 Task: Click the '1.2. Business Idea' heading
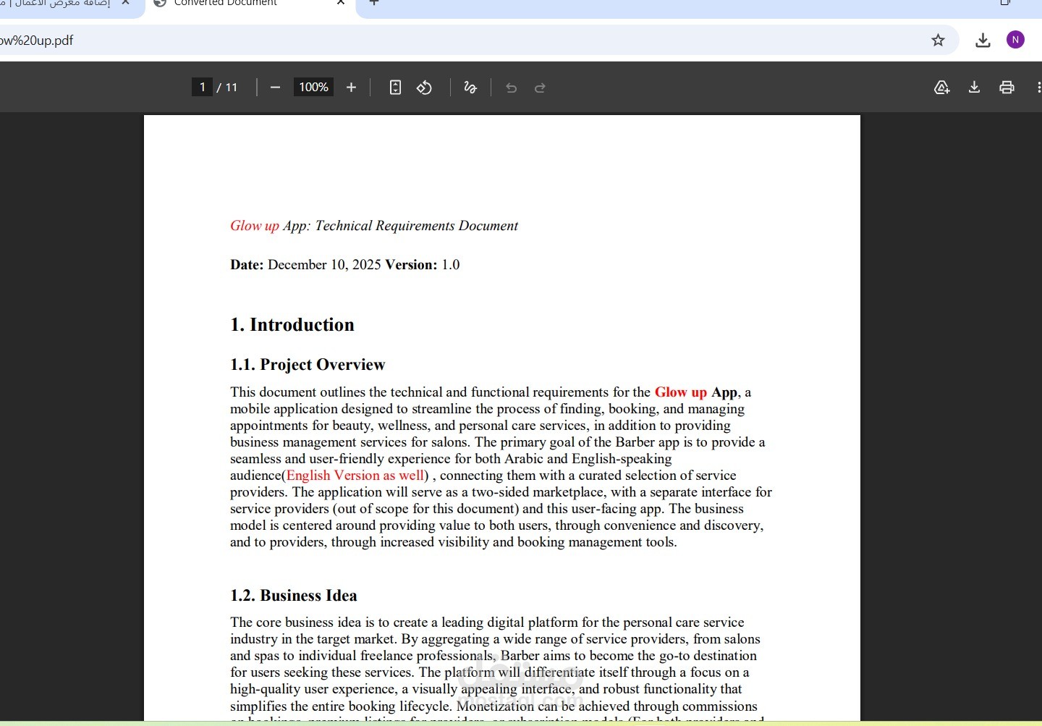click(294, 596)
